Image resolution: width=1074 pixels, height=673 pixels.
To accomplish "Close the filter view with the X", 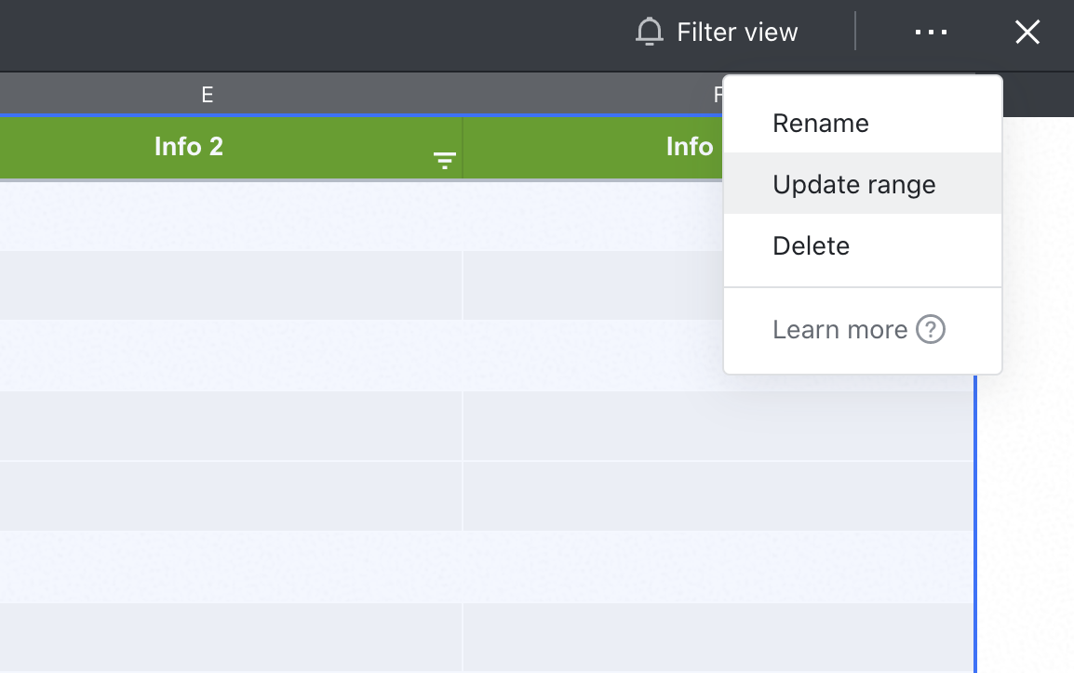I will [1027, 33].
